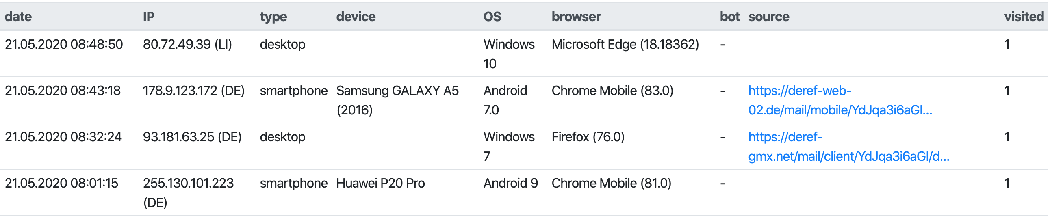Select the IP address 80.72.49.39 (LI)

187,44
